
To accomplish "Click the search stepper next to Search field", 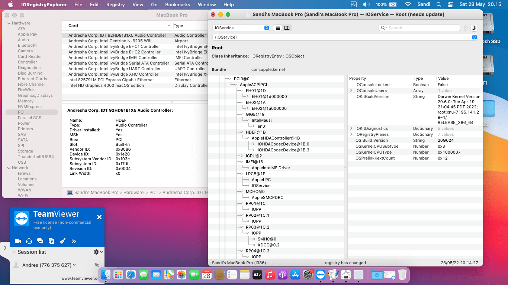I will click(465, 28).
